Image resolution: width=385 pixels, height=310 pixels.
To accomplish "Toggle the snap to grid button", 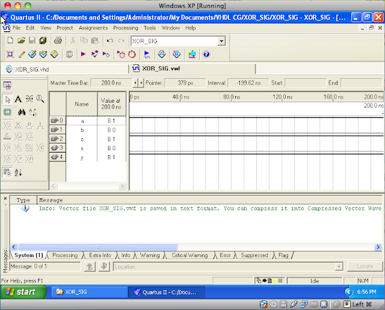I will pos(7,172).
